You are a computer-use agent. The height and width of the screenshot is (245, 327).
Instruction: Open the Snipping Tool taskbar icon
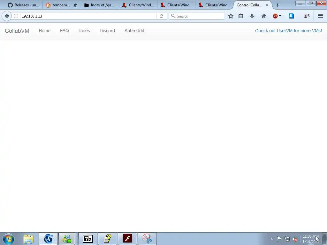tap(147, 239)
